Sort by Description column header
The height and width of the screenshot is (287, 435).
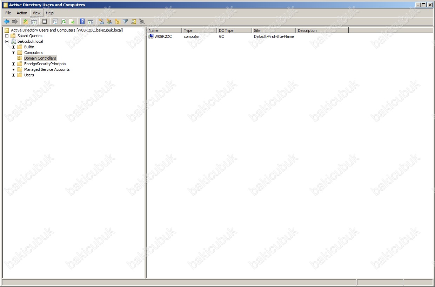point(322,30)
